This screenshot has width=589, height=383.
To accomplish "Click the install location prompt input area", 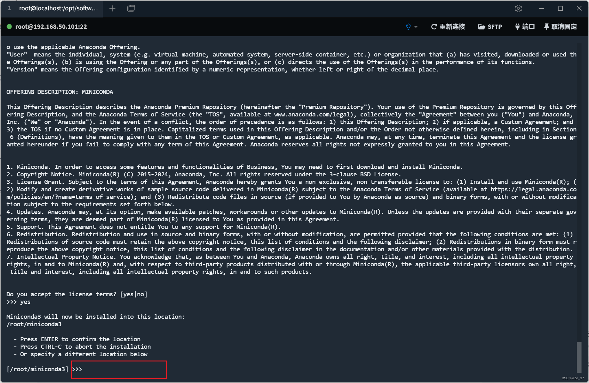I will [119, 370].
